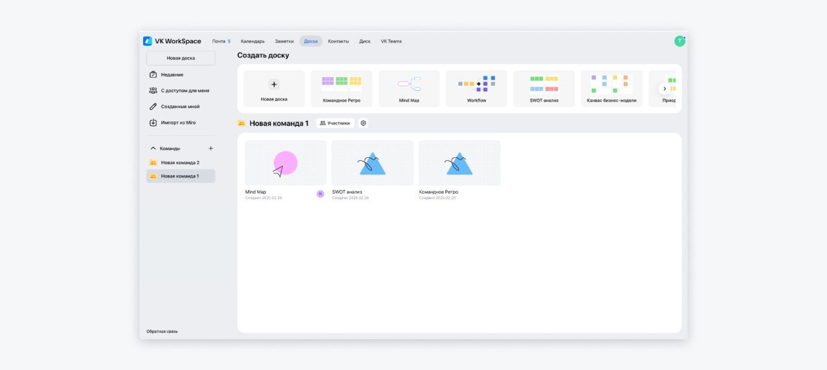Click the Новая доска sidebar button
This screenshot has height=370, width=827.
tap(180, 58)
